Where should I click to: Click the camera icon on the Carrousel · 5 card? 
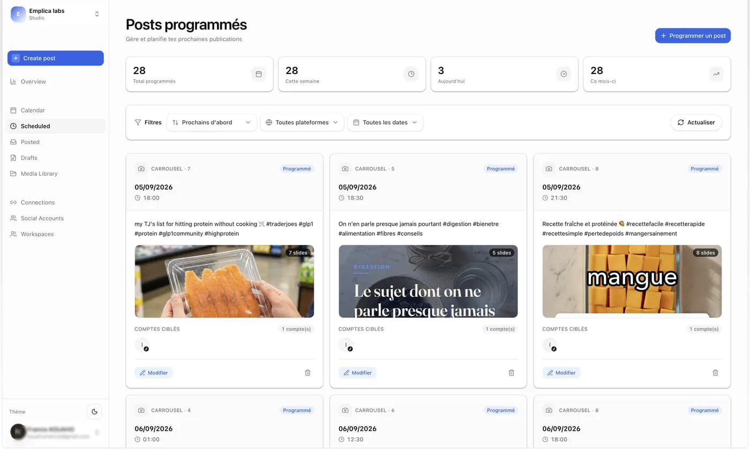click(x=345, y=169)
